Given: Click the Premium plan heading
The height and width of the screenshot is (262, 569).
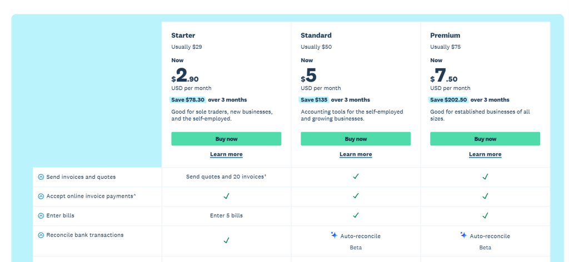Looking at the screenshot, I should pyautogui.click(x=445, y=36).
